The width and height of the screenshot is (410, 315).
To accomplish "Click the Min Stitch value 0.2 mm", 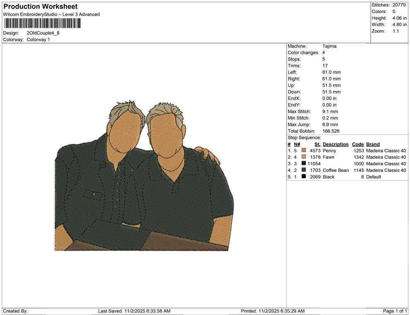I will tap(330, 118).
